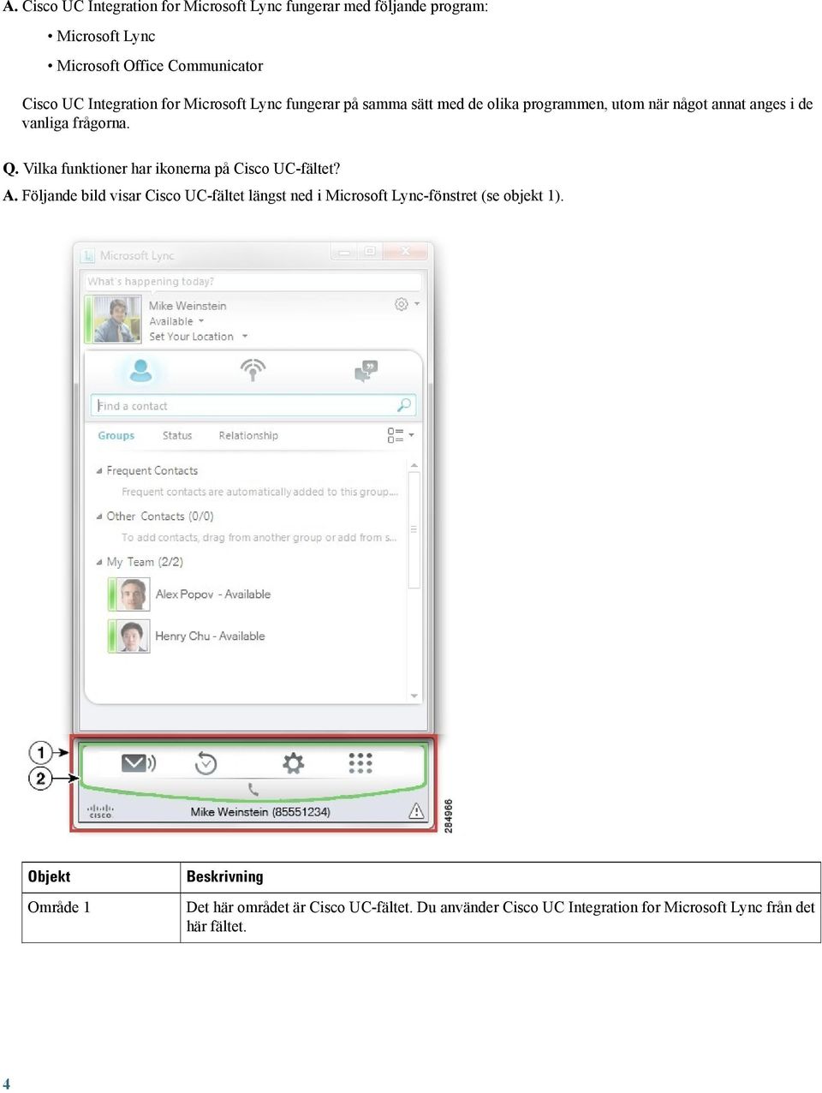The width and height of the screenshot is (822, 1093).
Task: Click the Objekt table header
Action: [x=49, y=876]
